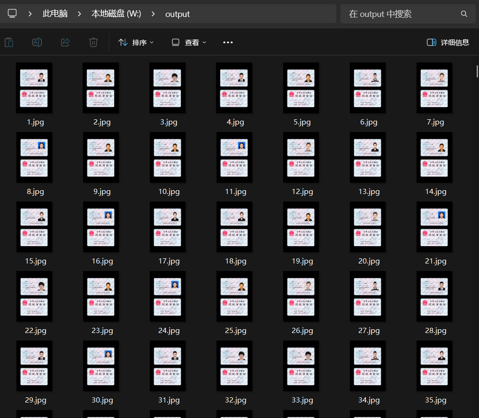Screen dimensions: 479x418
Task: Select the 20.jpg thumbnail
Action: (x=368, y=227)
